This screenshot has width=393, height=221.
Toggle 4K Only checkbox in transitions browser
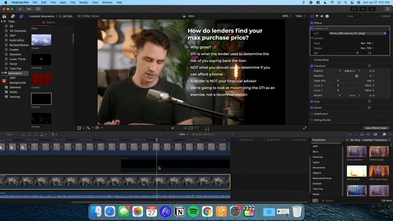coord(348,140)
